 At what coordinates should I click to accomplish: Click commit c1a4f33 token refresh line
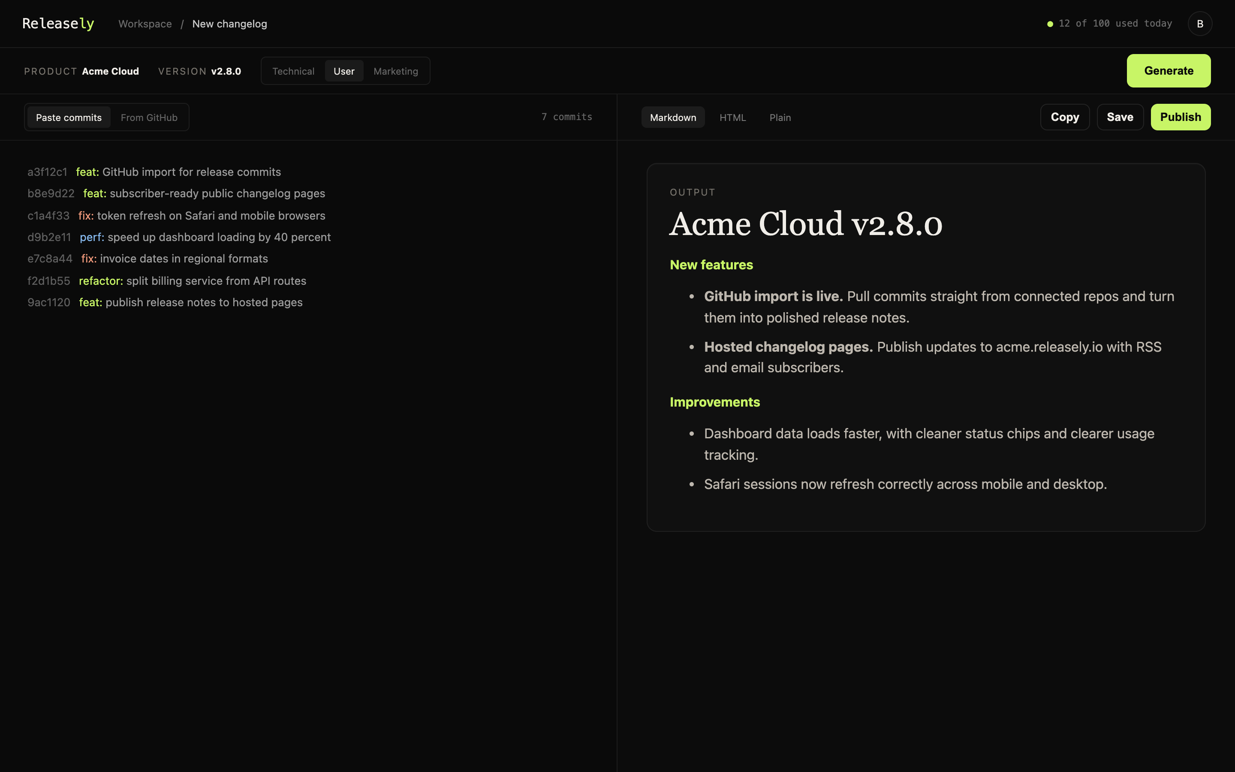coord(176,215)
